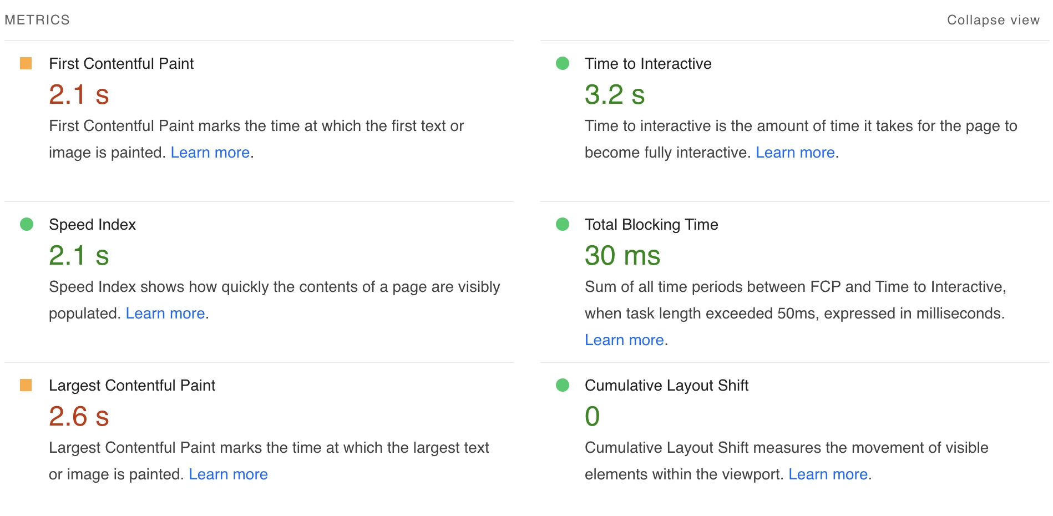
Task: Click the green circle icon beside Cumulative Layout Shift
Action: click(x=562, y=385)
